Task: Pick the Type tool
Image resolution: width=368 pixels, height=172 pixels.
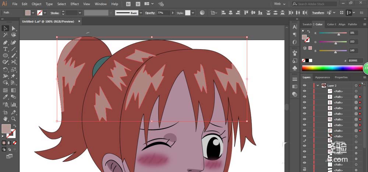Action: (x=5, y=49)
